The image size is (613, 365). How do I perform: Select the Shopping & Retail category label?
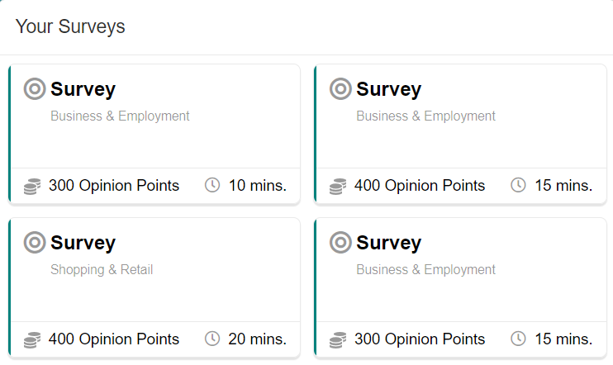click(x=102, y=270)
